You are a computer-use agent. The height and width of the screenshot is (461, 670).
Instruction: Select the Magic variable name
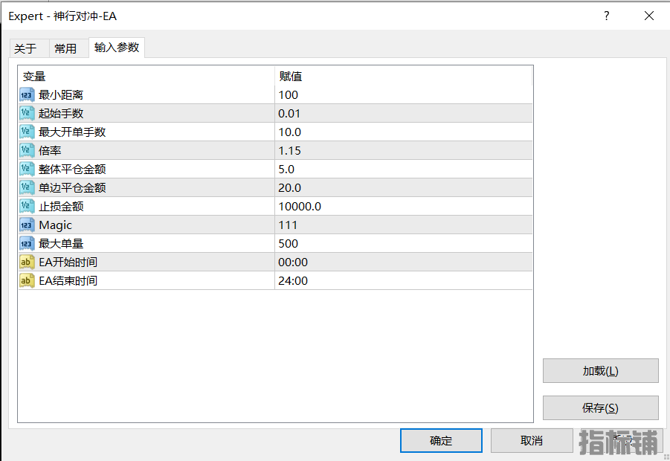(55, 225)
